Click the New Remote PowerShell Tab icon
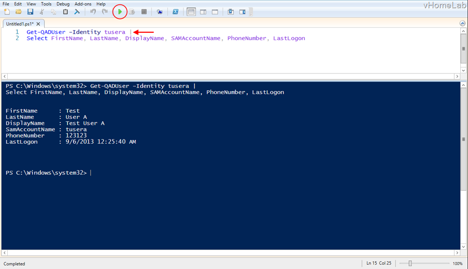 [160, 12]
